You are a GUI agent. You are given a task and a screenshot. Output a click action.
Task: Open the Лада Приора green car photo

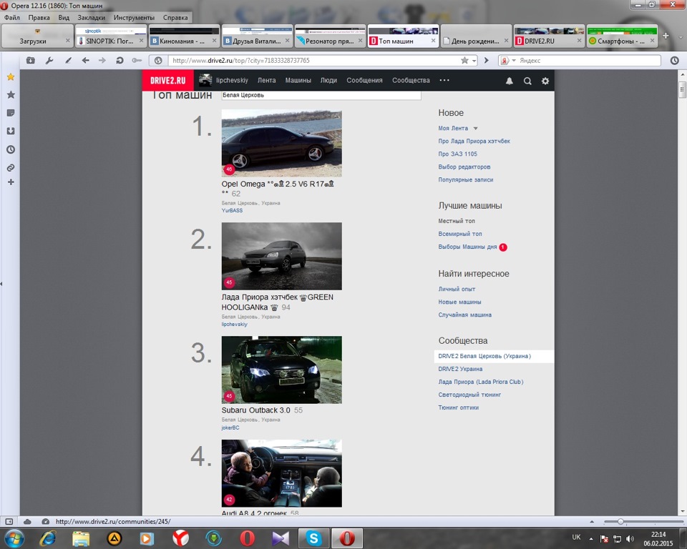click(x=282, y=256)
